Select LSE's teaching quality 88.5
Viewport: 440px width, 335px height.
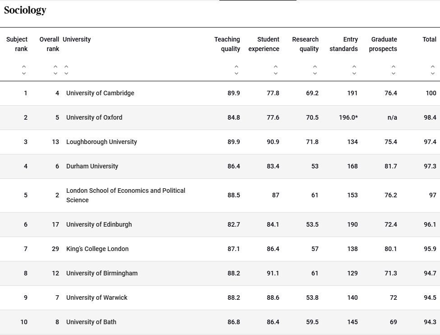[234, 195]
